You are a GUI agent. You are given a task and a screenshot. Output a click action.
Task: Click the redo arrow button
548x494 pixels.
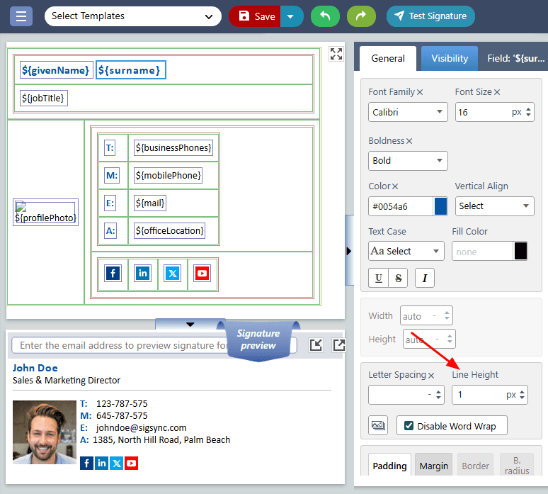361,16
